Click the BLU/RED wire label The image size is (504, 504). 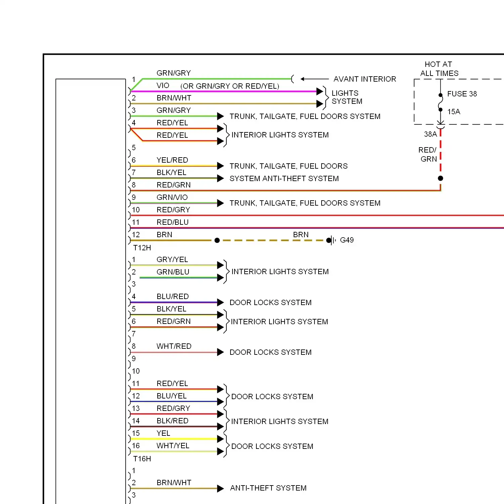(173, 296)
